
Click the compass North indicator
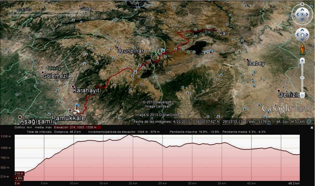(x=302, y=4)
